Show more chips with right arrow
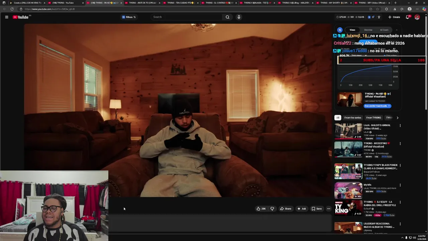The image size is (428, 241). pos(397,118)
